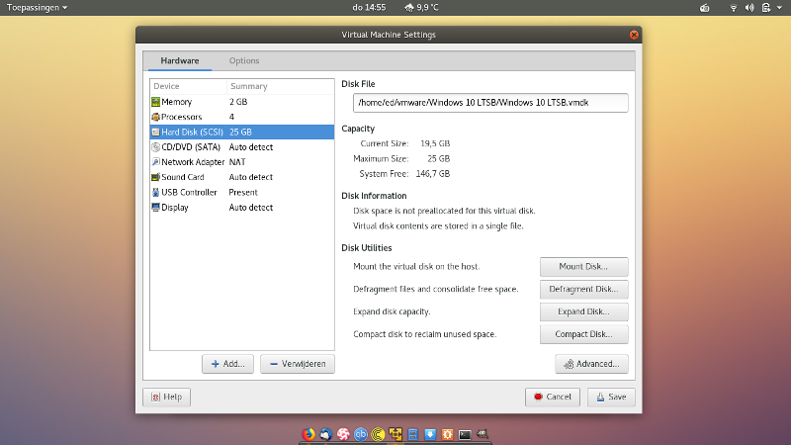The width and height of the screenshot is (791, 445).
Task: Select the Network Adapter icon
Action: point(156,162)
